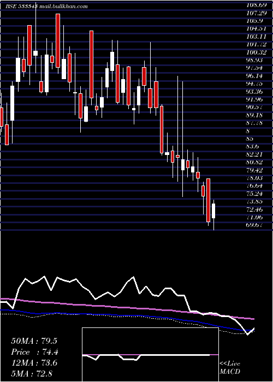Click the <<Live MACD label

coord(230,368)
